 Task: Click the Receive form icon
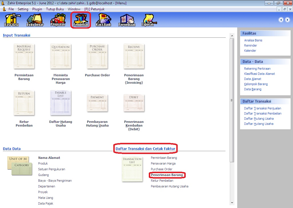(134, 56)
